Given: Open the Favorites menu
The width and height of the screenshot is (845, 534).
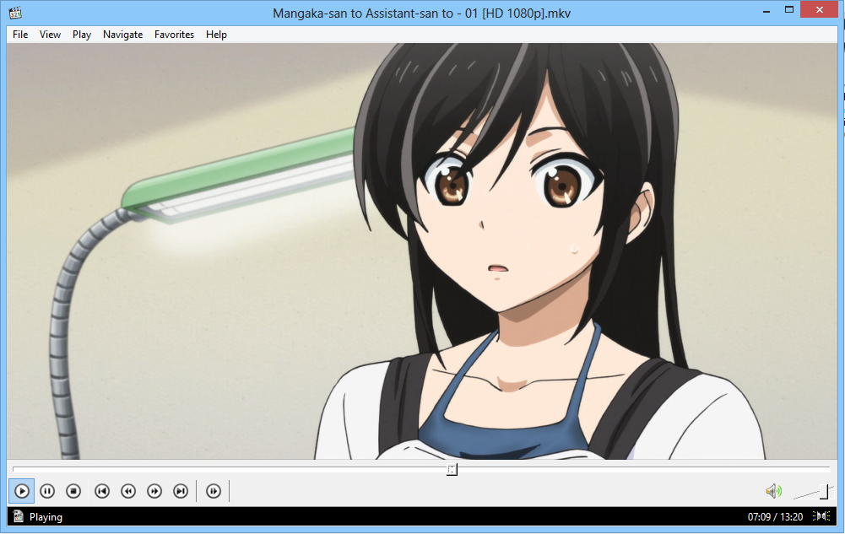Looking at the screenshot, I should tap(174, 35).
